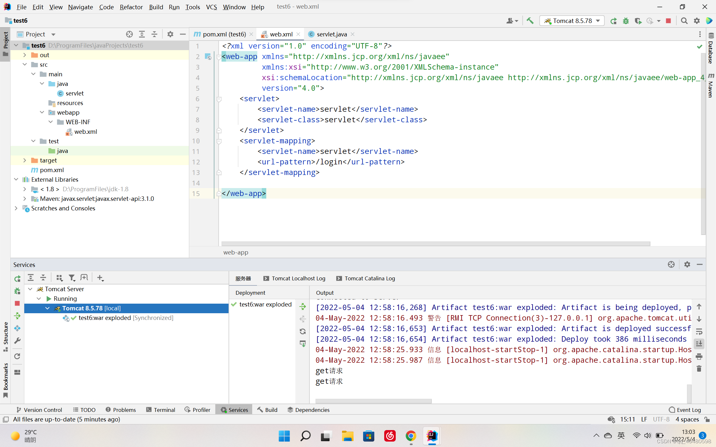
Task: Toggle Bookmarks tool window
Action: (x=5, y=380)
